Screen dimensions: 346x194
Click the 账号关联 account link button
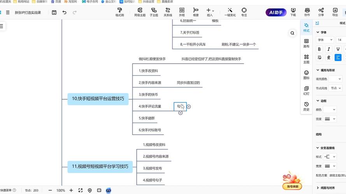[x=292, y=187]
